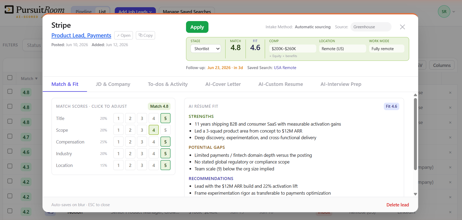Set Title score to 5
Viewport: 462px width, 220px height.
pos(165,118)
